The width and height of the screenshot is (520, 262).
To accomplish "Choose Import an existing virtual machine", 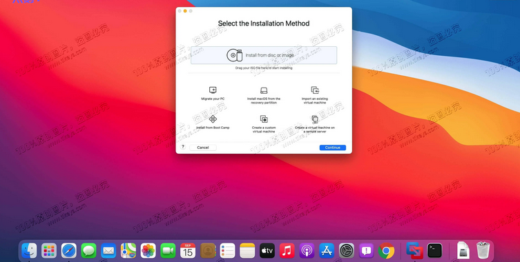I will pos(315,95).
